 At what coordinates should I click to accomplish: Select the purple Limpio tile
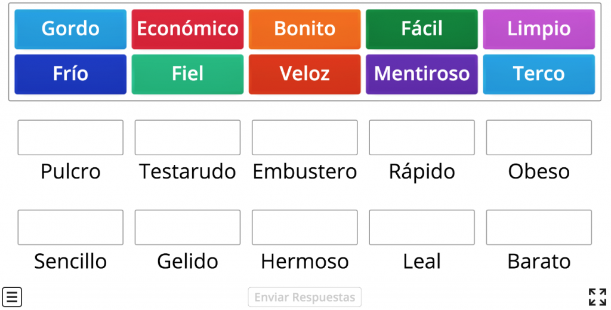(539, 29)
